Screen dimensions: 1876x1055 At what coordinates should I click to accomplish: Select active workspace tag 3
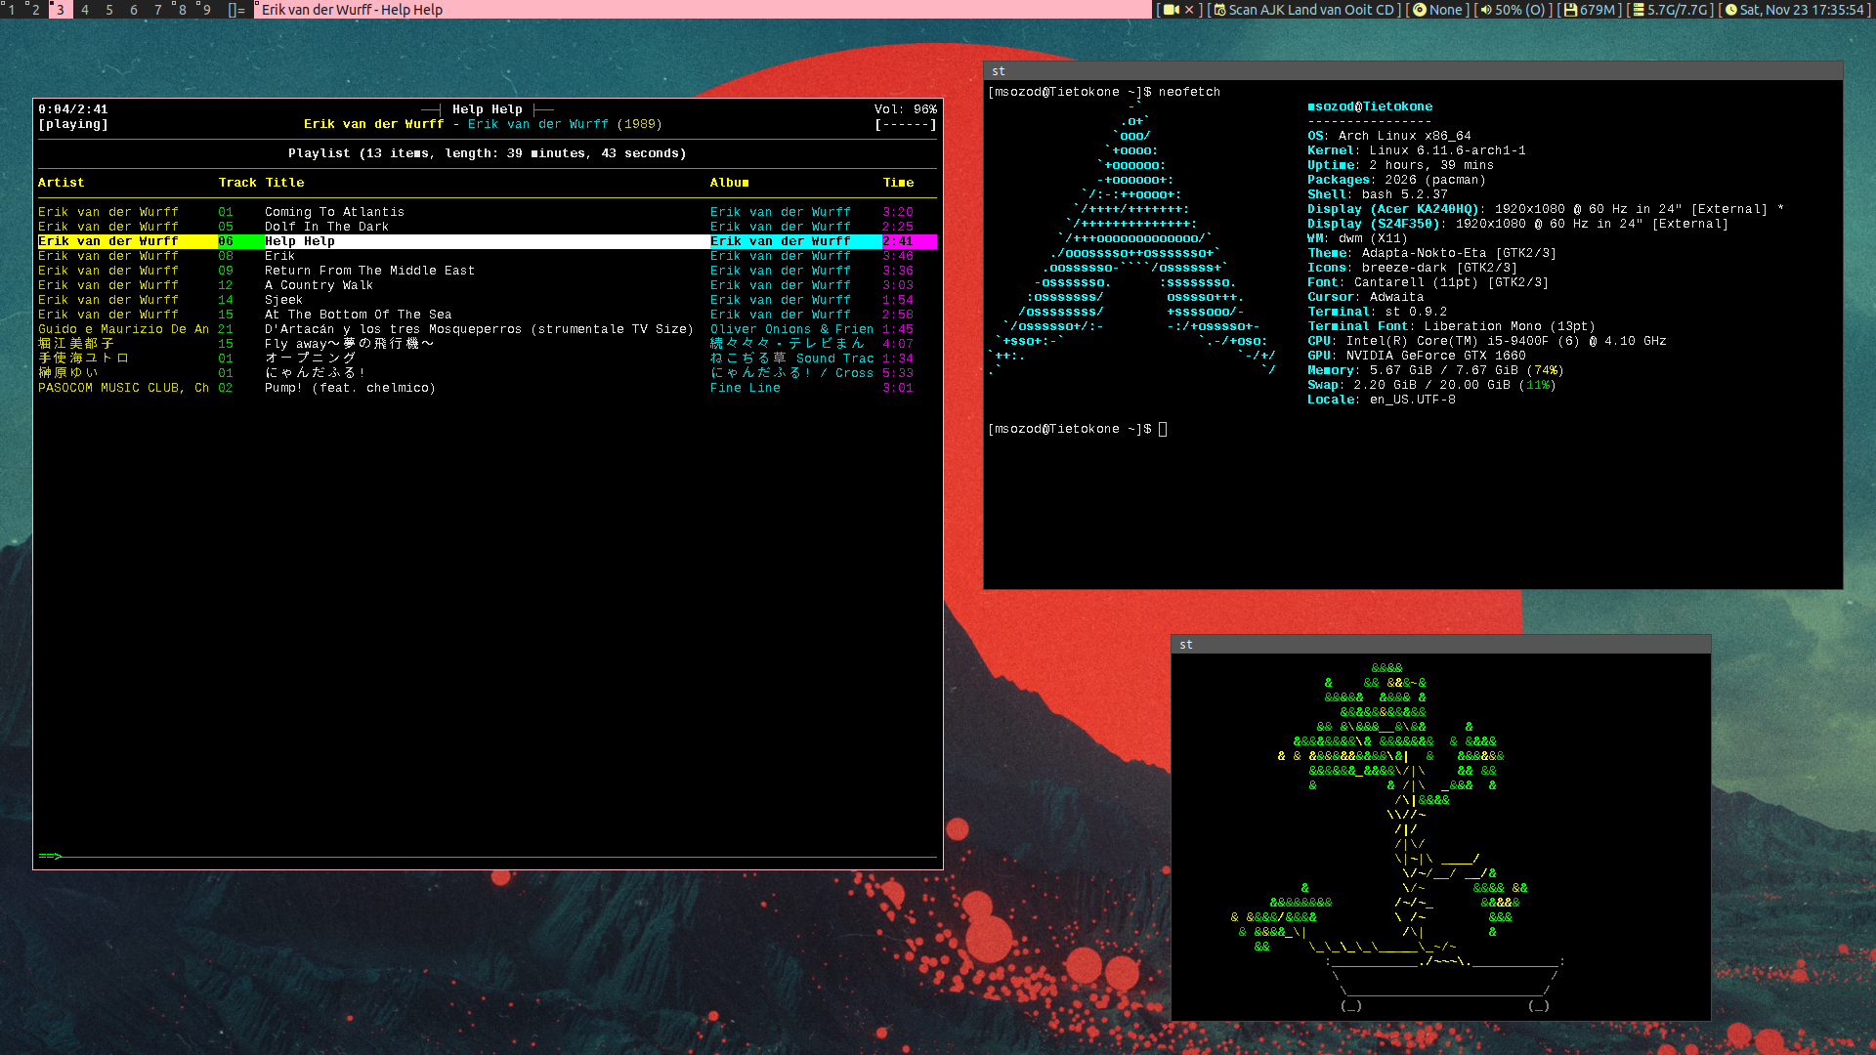tap(61, 10)
